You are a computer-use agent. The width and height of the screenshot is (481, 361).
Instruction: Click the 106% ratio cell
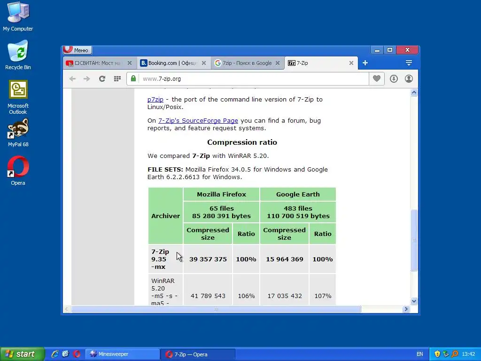pyautogui.click(x=246, y=296)
